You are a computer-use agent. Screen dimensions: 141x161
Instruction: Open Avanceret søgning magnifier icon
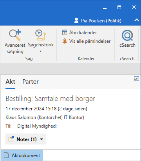coord(15,35)
